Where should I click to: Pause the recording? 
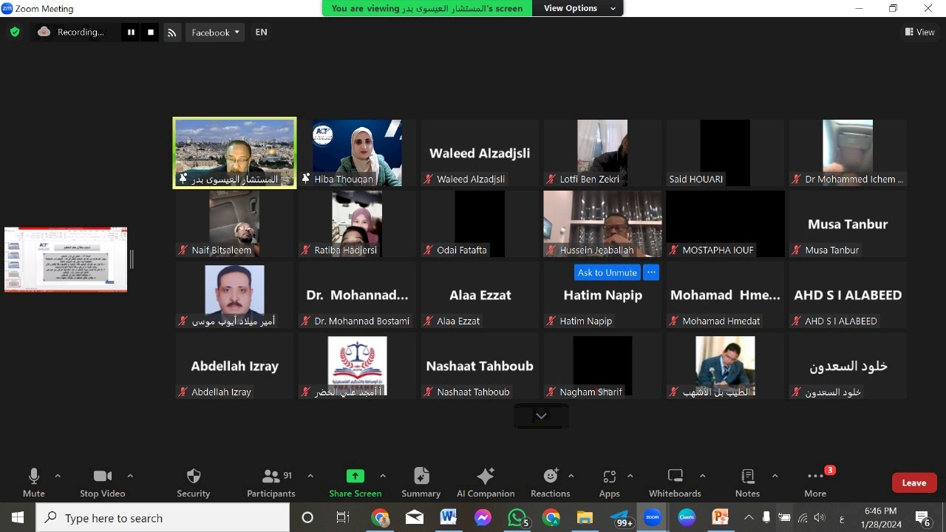(x=131, y=33)
